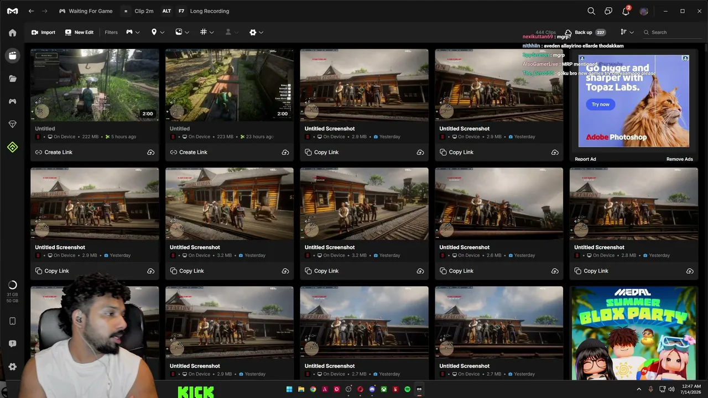Click Try now in the Topaz Labs ad

[601, 104]
